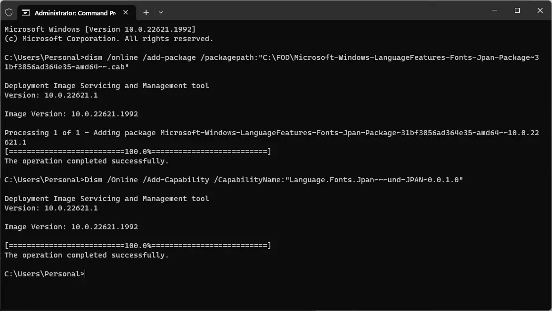
Task: Click the '(c) Microsoft Corporation. All rights reserved.' line
Action: [109, 39]
